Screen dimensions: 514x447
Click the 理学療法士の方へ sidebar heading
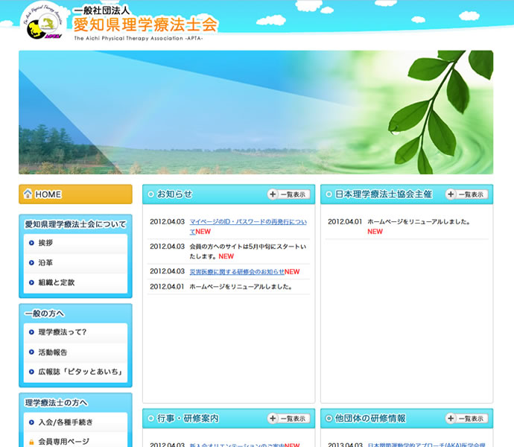57,403
